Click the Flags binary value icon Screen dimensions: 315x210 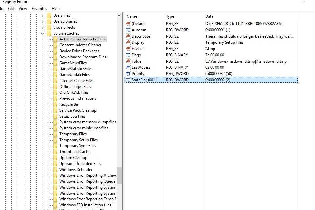click(x=128, y=55)
